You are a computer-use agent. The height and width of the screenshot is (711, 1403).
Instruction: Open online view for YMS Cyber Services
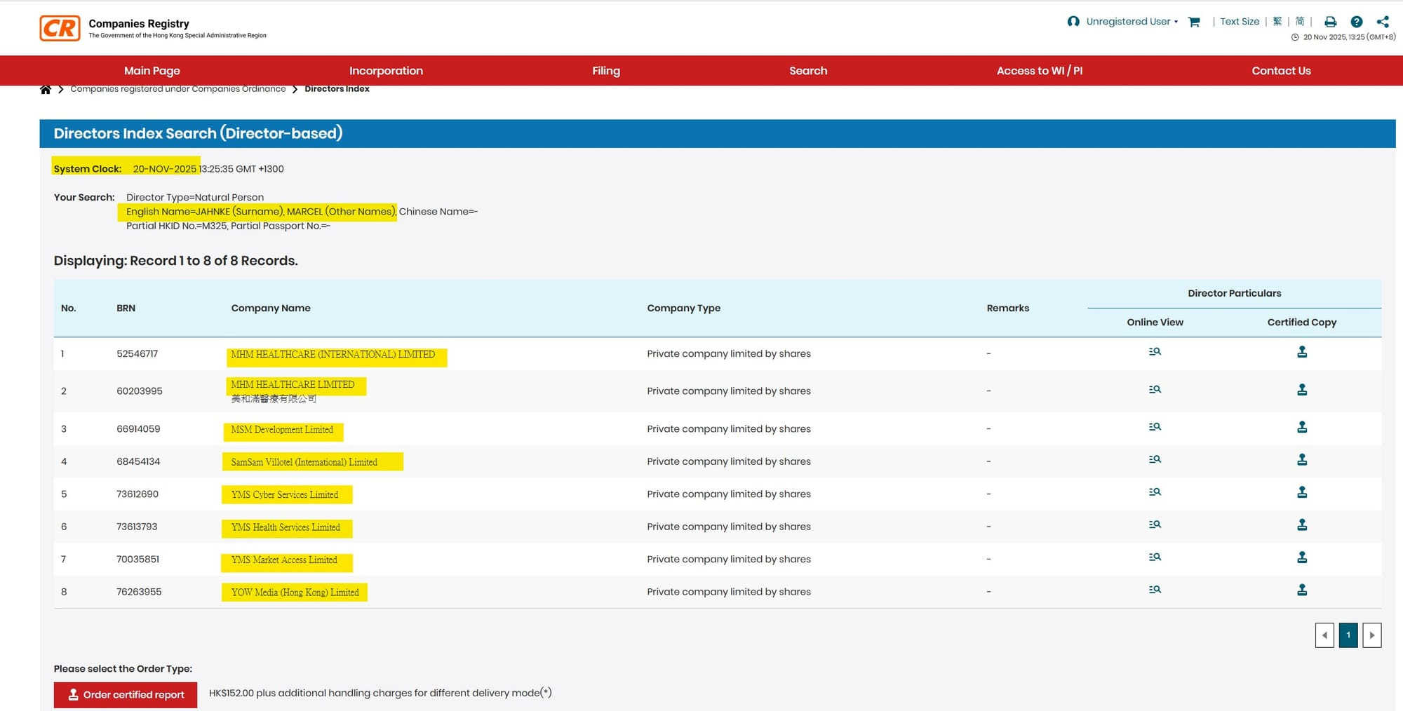tap(1155, 492)
